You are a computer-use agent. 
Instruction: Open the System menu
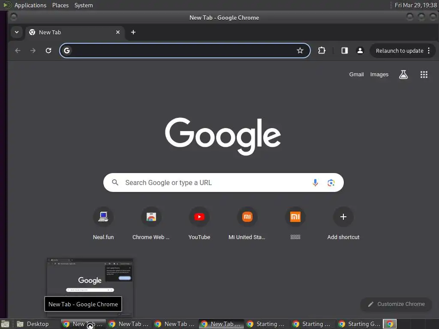pyautogui.click(x=84, y=5)
